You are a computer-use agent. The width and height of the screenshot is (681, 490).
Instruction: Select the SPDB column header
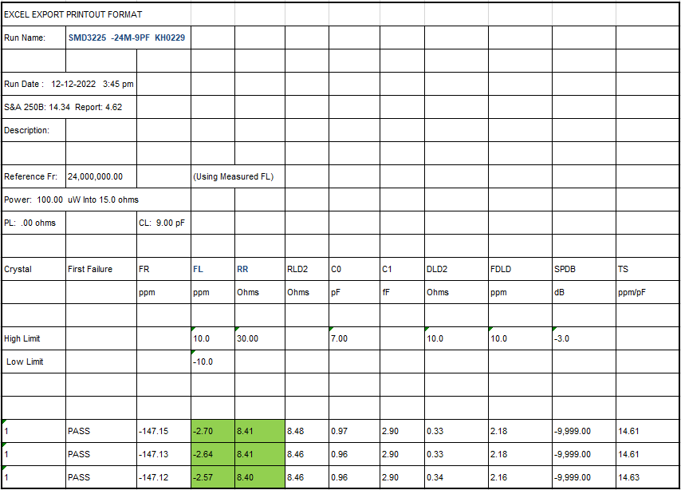(565, 269)
